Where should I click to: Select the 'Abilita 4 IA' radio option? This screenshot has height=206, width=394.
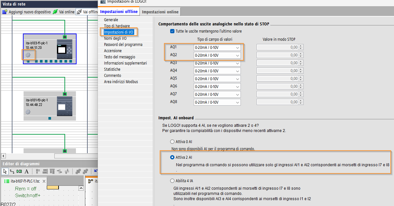coord(172,181)
